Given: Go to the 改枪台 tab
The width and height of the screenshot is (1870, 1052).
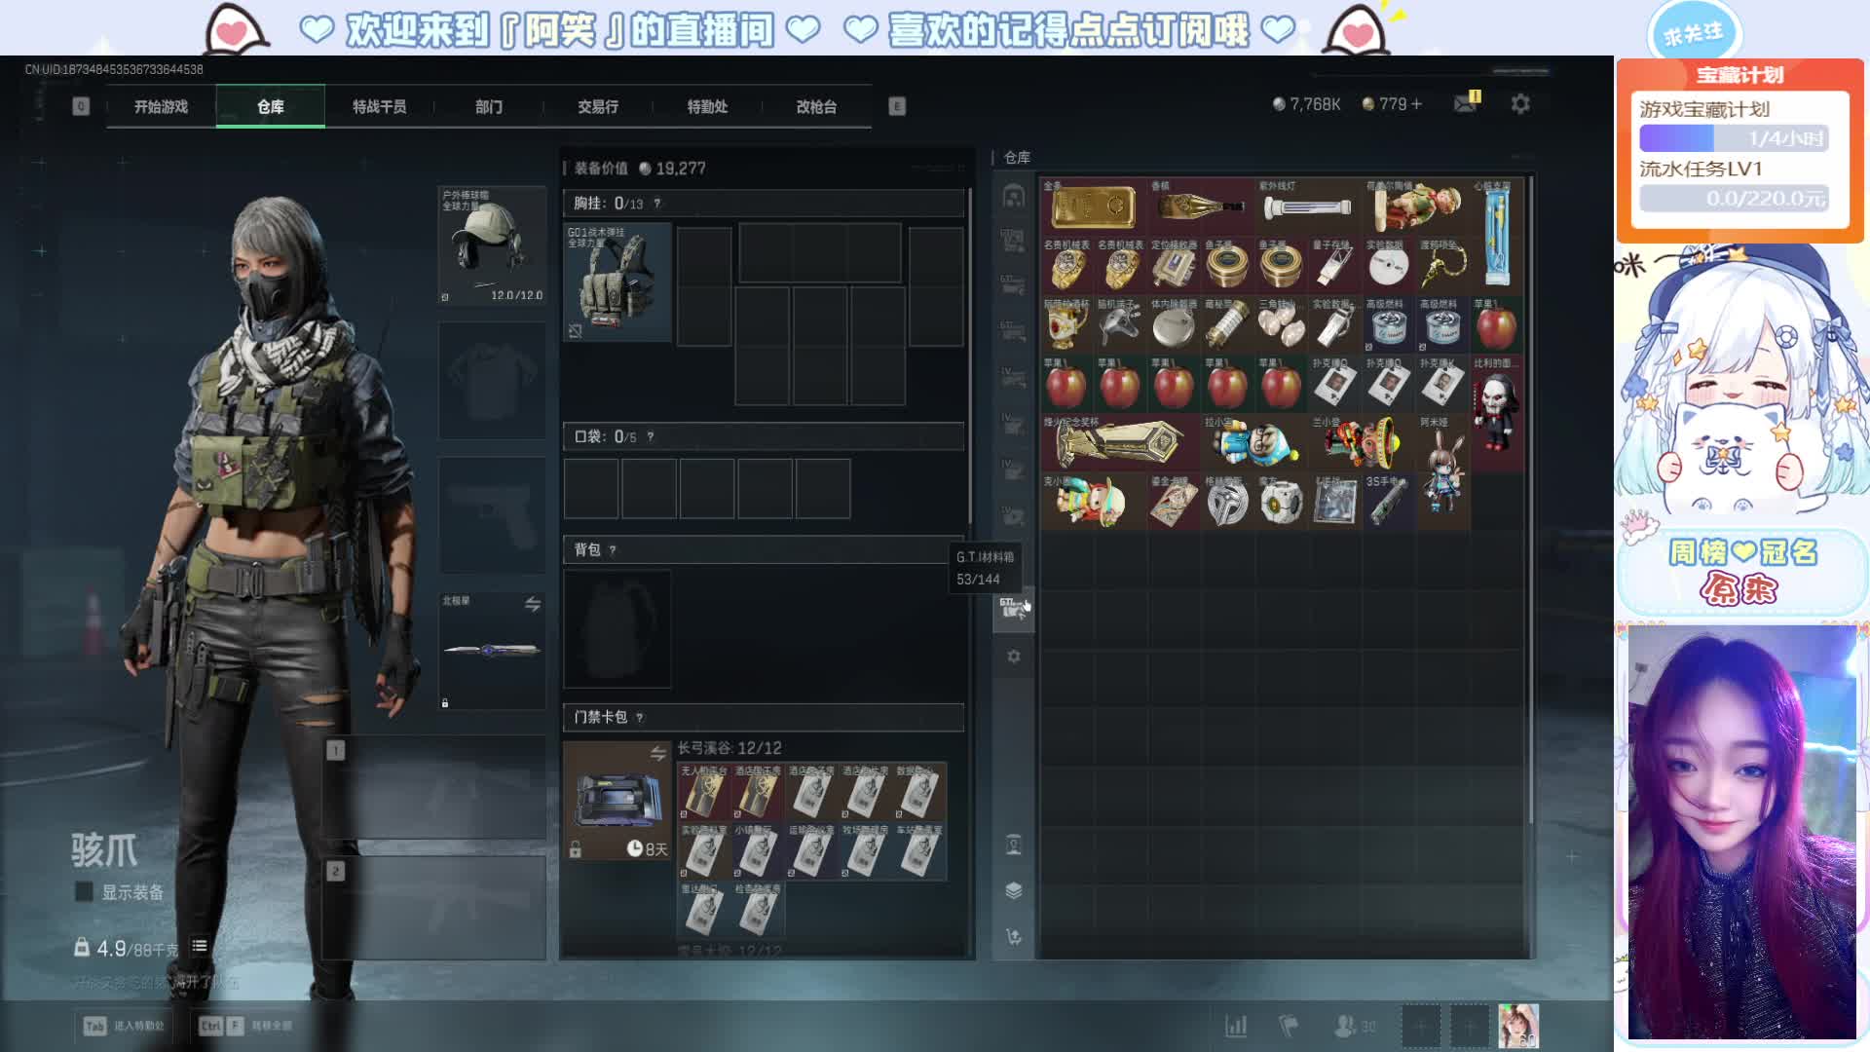Looking at the screenshot, I should click(815, 106).
